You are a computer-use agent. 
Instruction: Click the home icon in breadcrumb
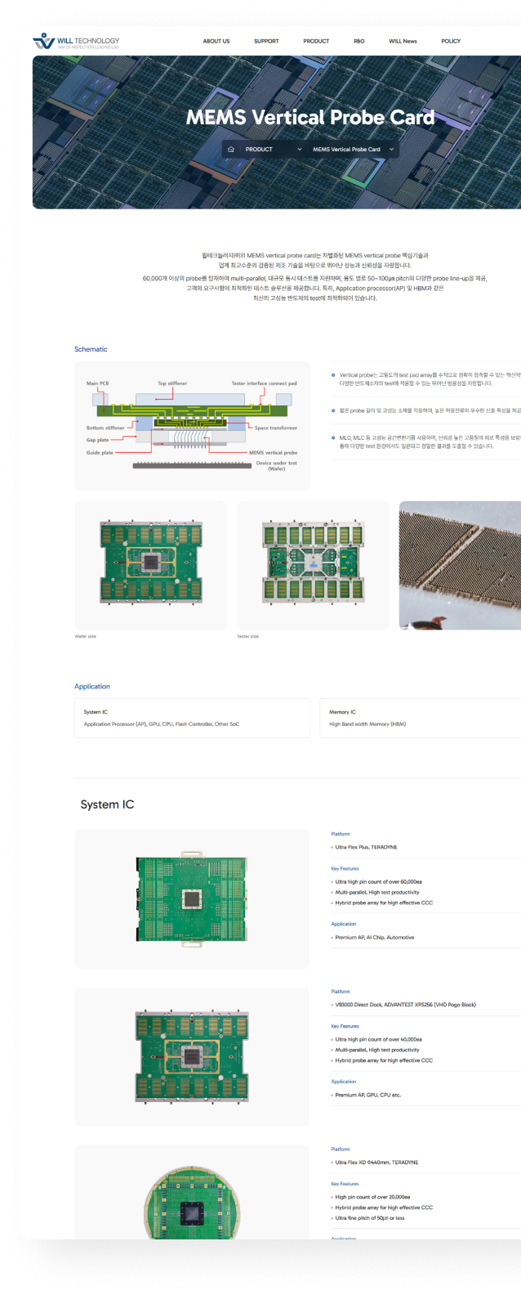click(231, 150)
